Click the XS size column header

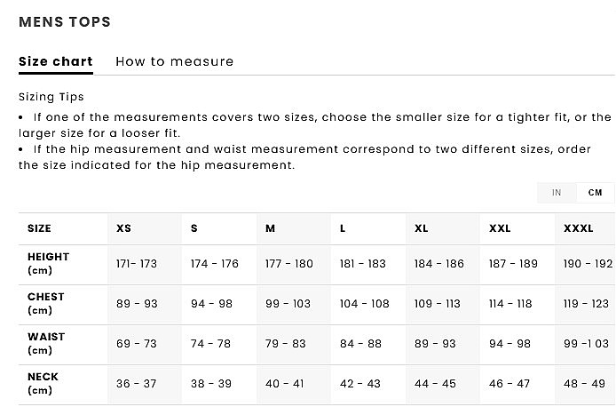123,228
